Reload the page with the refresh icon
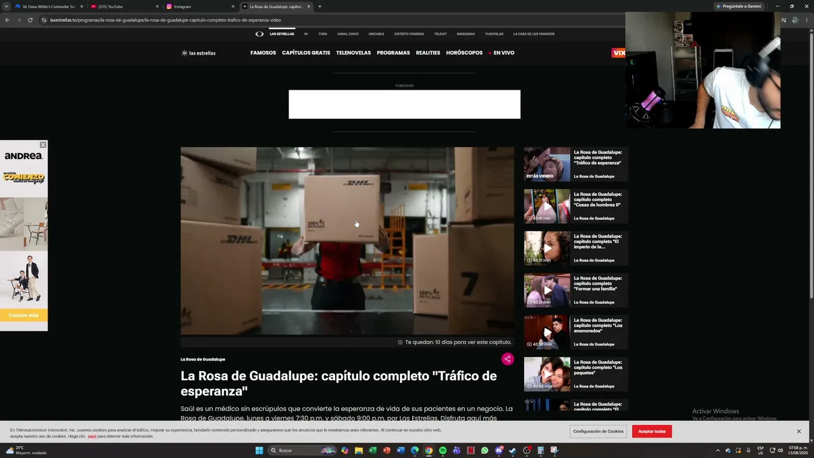814x458 pixels. tap(30, 20)
